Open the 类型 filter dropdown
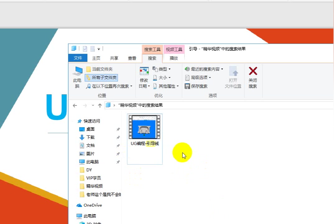This screenshot has width=334, height=224. [161, 69]
